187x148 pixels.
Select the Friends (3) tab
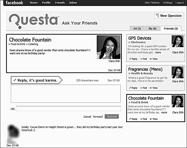(x=171, y=29)
